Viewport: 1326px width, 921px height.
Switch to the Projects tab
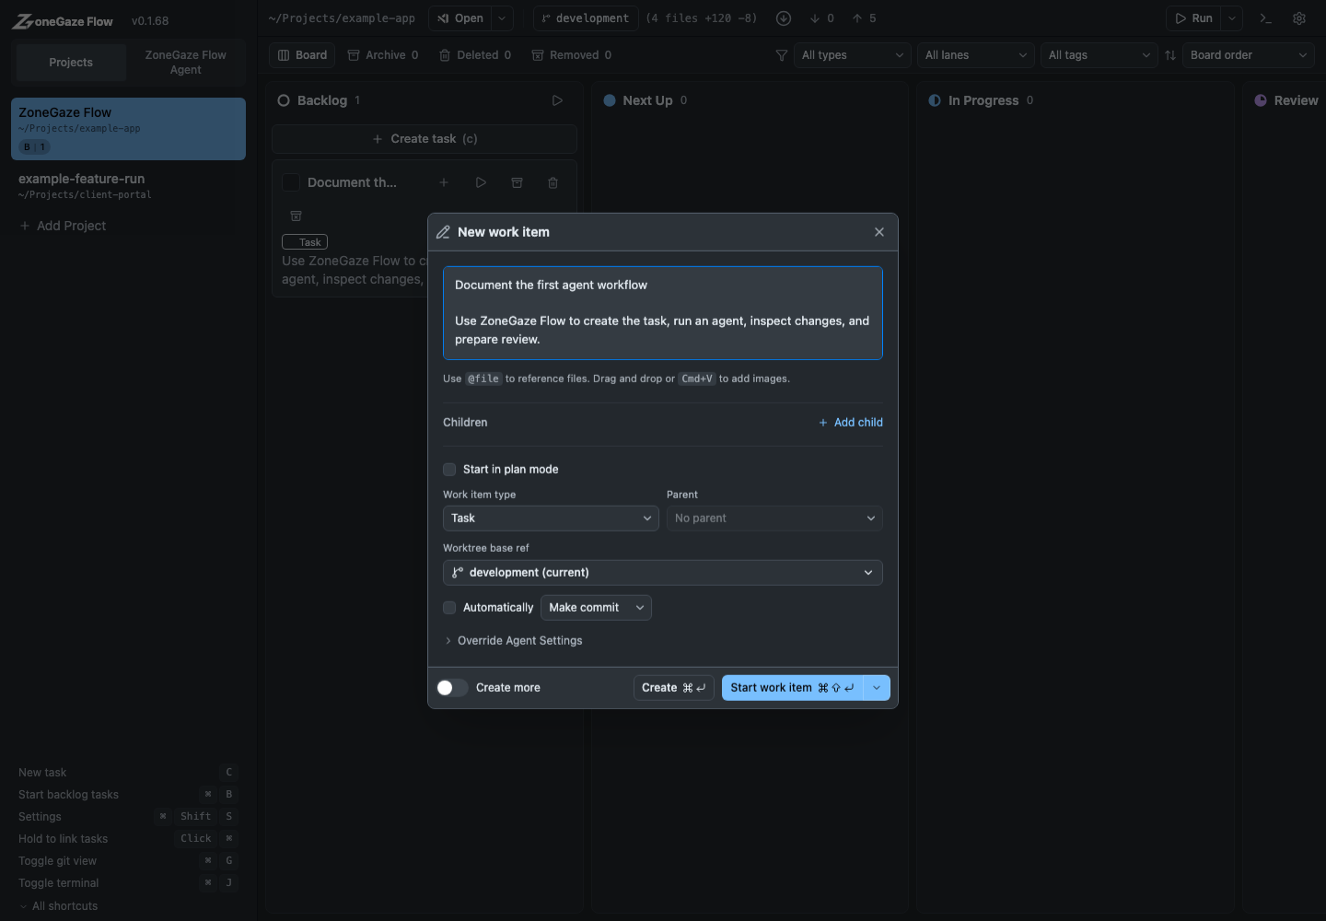[71, 63]
